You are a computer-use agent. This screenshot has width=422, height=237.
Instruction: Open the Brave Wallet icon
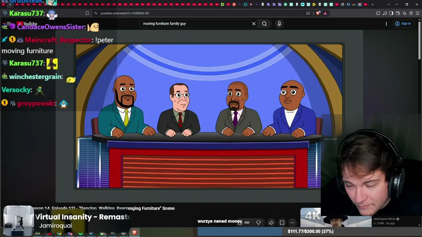click(x=398, y=13)
